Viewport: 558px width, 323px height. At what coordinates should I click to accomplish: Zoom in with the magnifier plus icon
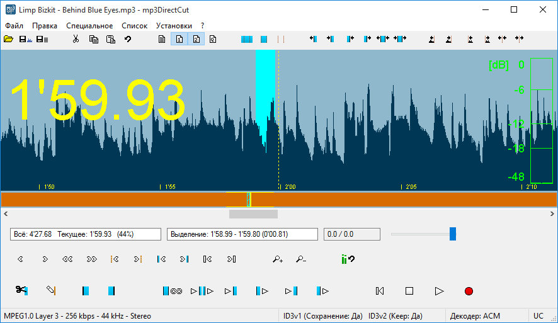coord(278,259)
